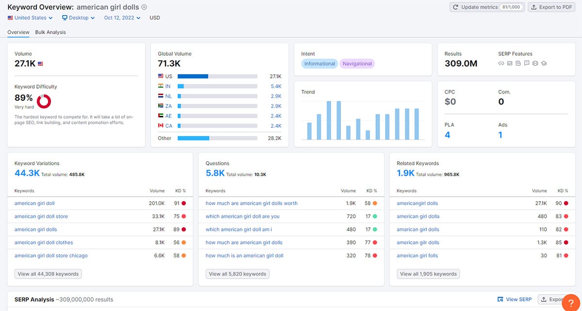Image resolution: width=582 pixels, height=311 pixels.
Task: Click the US flag next to Volume 27.1K
Action: tap(40, 63)
